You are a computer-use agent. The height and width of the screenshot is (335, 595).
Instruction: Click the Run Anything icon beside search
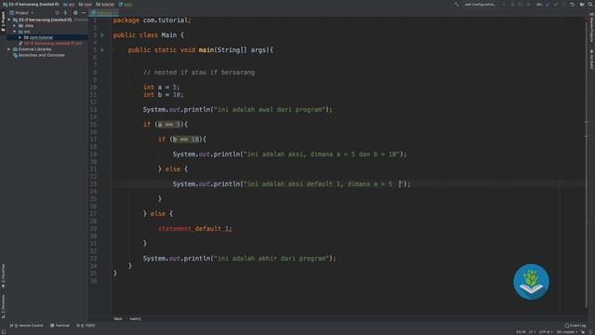pyautogui.click(x=582, y=4)
